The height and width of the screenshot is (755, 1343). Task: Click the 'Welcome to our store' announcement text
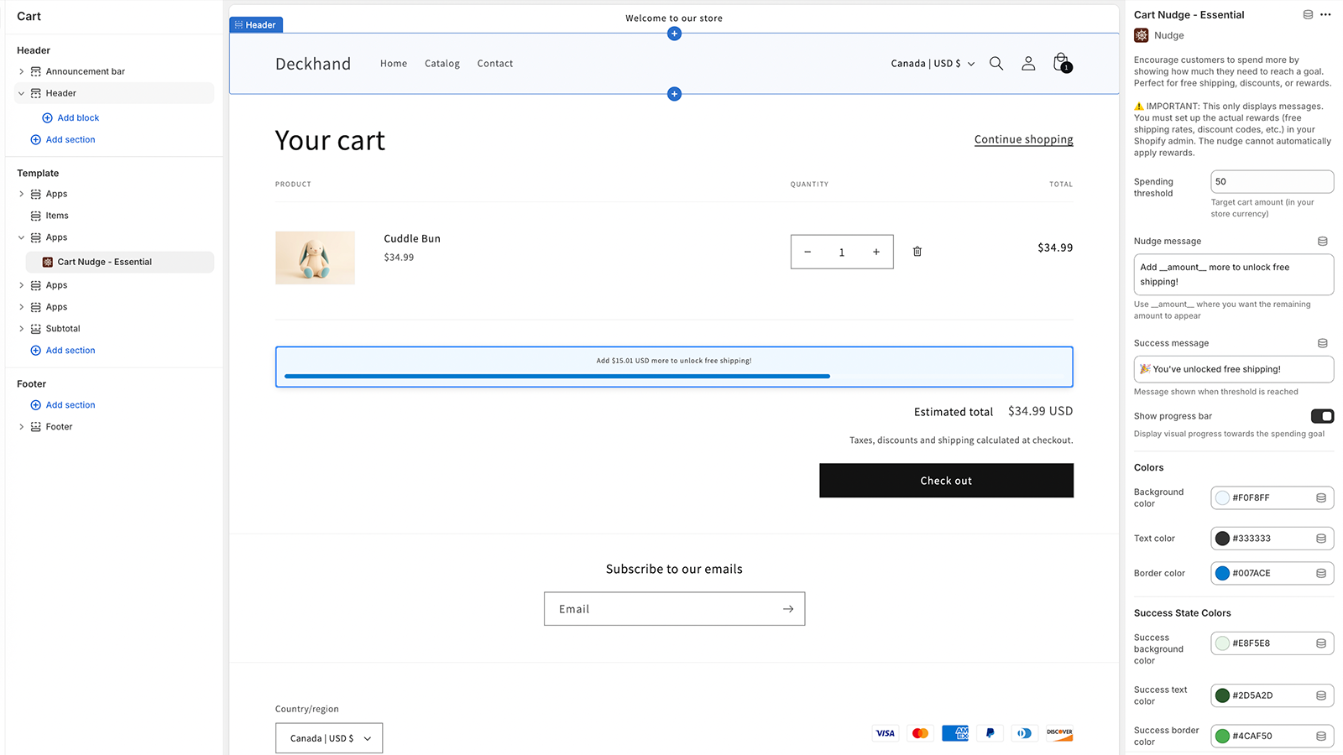(674, 18)
